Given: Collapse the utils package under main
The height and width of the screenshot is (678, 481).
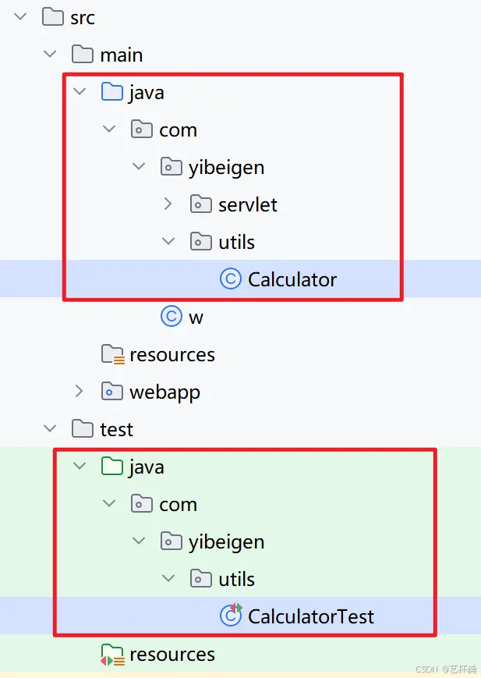Looking at the screenshot, I should coord(168,241).
